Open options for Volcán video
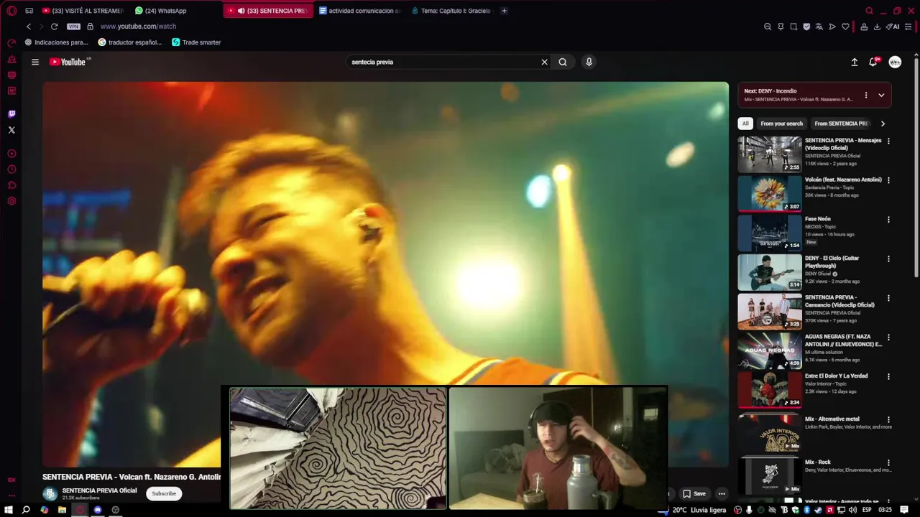The image size is (920, 517). (888, 180)
